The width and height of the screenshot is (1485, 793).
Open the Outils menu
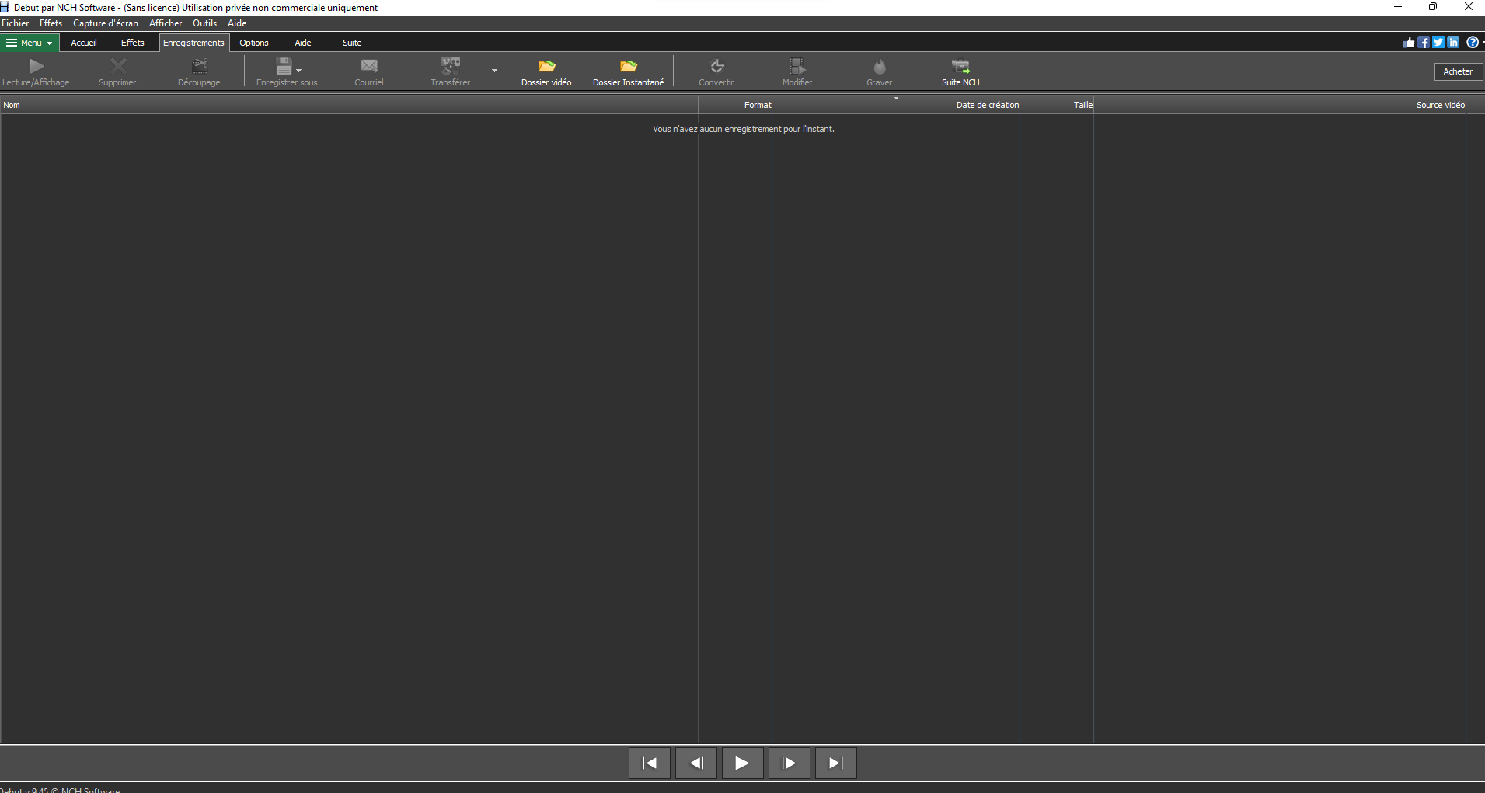[205, 23]
